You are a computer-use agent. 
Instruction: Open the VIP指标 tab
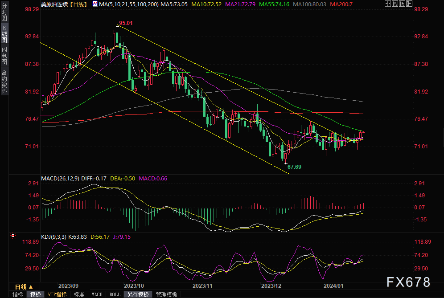coord(57,294)
